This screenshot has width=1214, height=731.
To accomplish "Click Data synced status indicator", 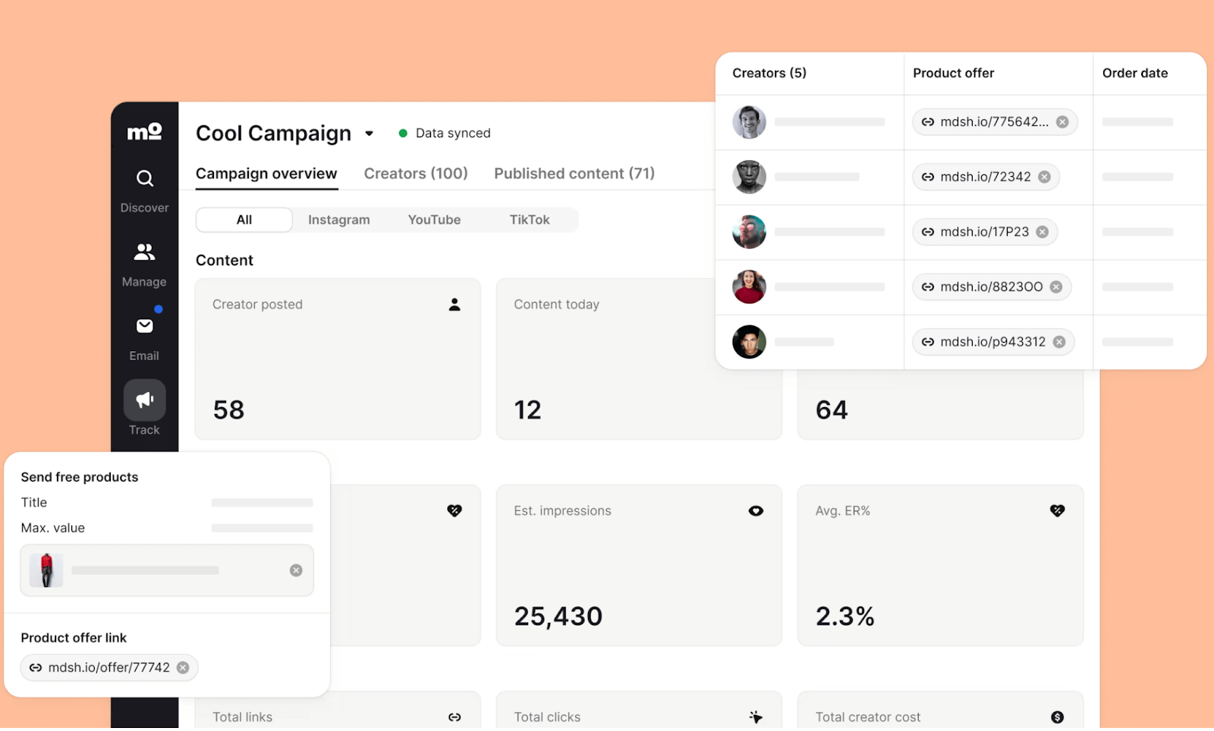I will coord(445,133).
